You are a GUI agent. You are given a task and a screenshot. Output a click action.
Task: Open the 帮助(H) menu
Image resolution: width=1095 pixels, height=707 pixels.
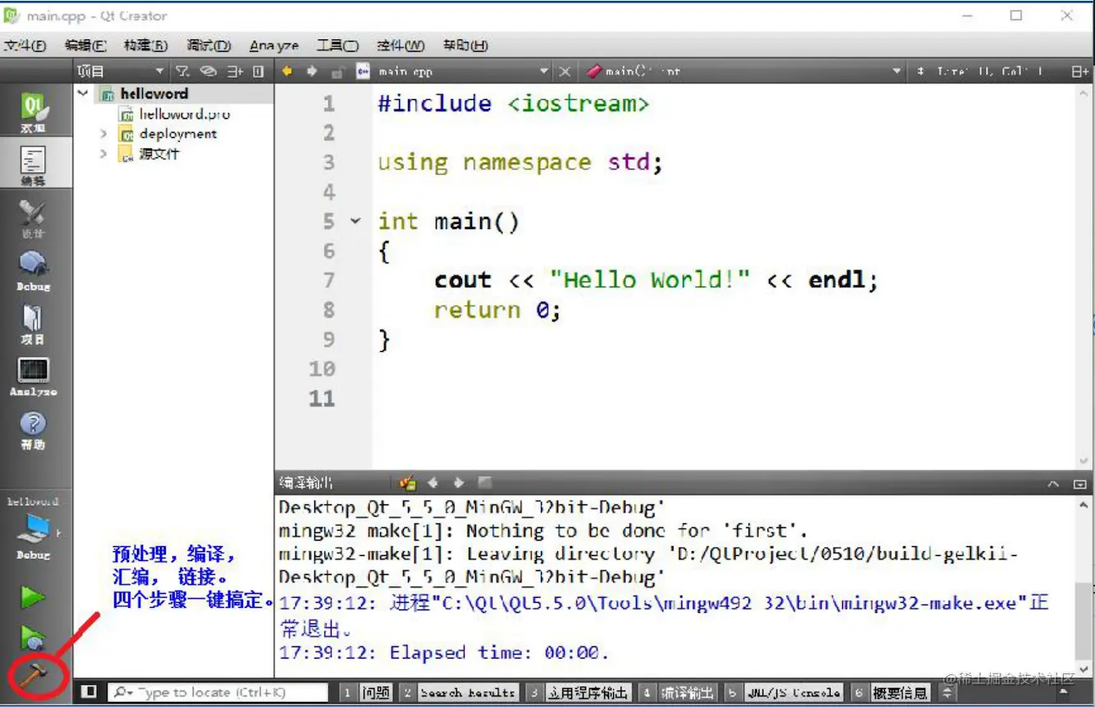(465, 45)
